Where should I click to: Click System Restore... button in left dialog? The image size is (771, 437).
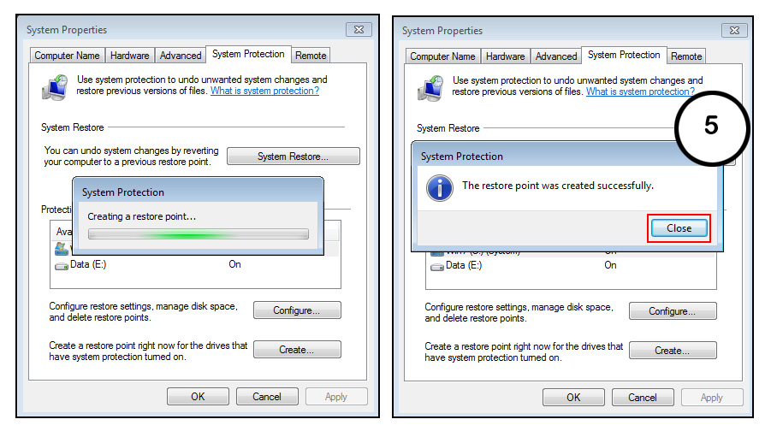(x=293, y=156)
